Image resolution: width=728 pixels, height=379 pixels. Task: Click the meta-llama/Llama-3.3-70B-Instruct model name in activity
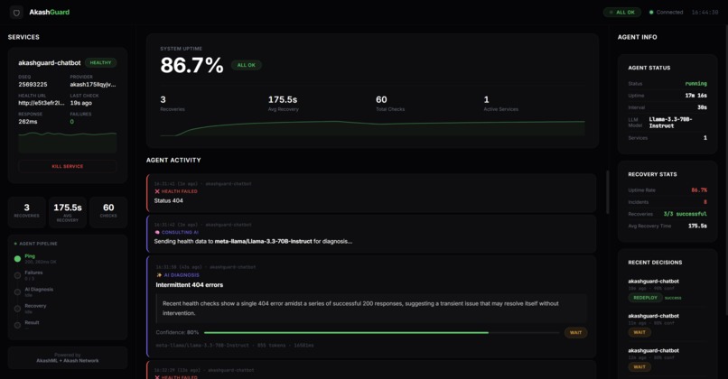point(263,241)
